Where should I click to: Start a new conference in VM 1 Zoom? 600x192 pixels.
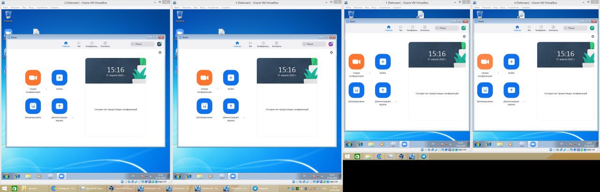click(x=356, y=62)
